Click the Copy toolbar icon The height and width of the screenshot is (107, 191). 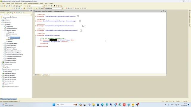pos(12,6)
